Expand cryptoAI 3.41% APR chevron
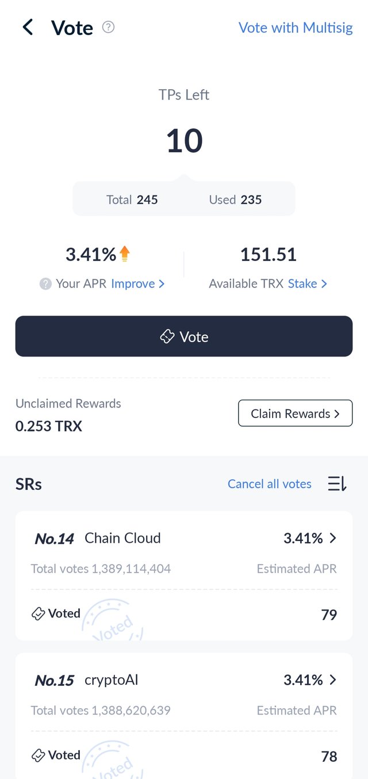Viewport: 368px width, 779px height. [x=333, y=680]
